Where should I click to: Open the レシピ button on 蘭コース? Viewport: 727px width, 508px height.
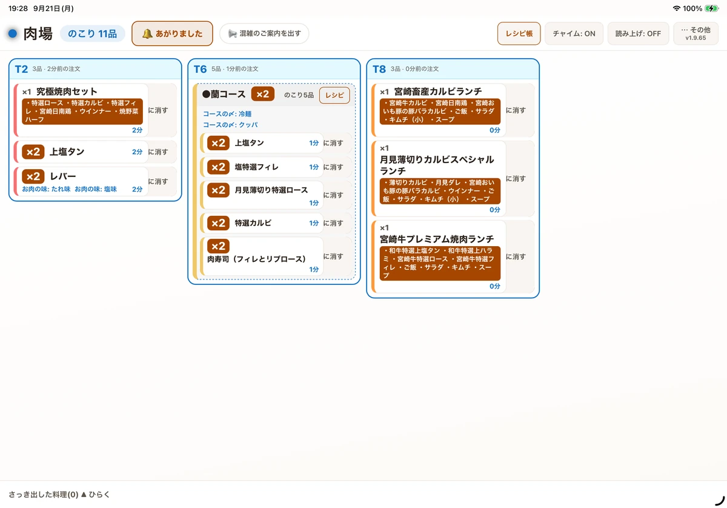click(x=334, y=95)
